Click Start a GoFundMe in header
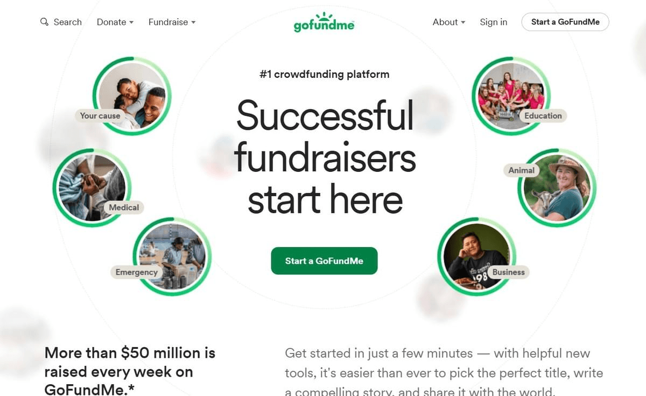The image size is (646, 396). (x=565, y=22)
